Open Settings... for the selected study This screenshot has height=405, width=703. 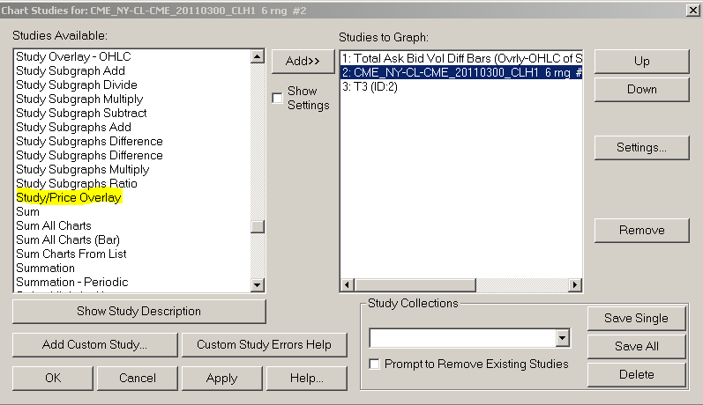coord(641,148)
